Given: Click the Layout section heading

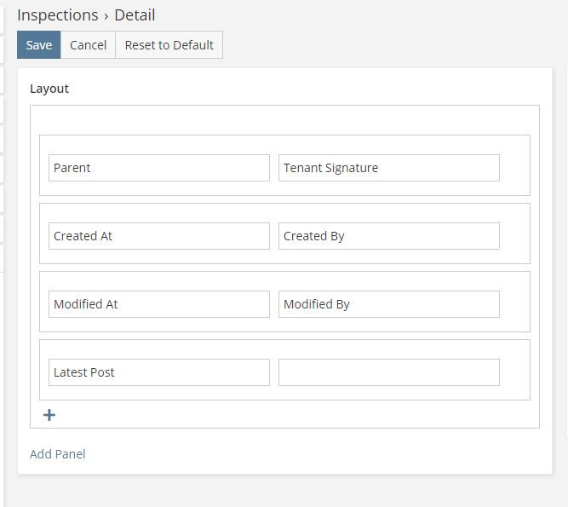Looking at the screenshot, I should tap(49, 89).
